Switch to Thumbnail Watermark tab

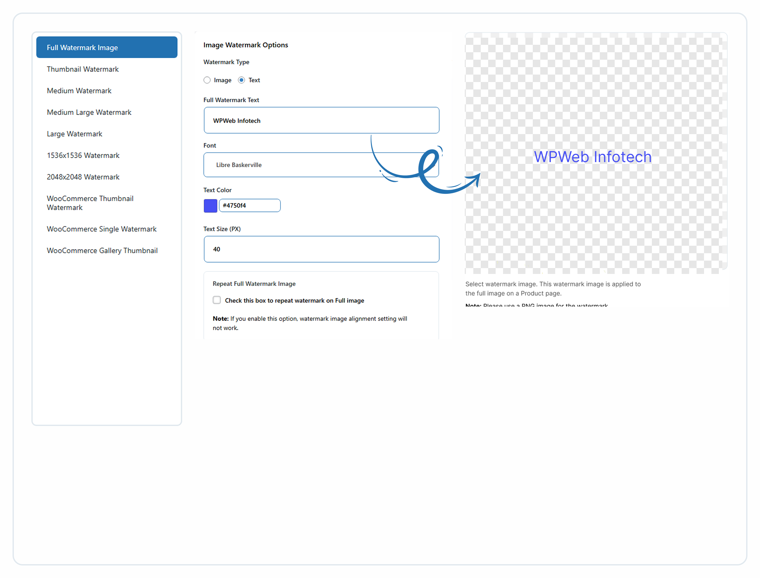83,69
